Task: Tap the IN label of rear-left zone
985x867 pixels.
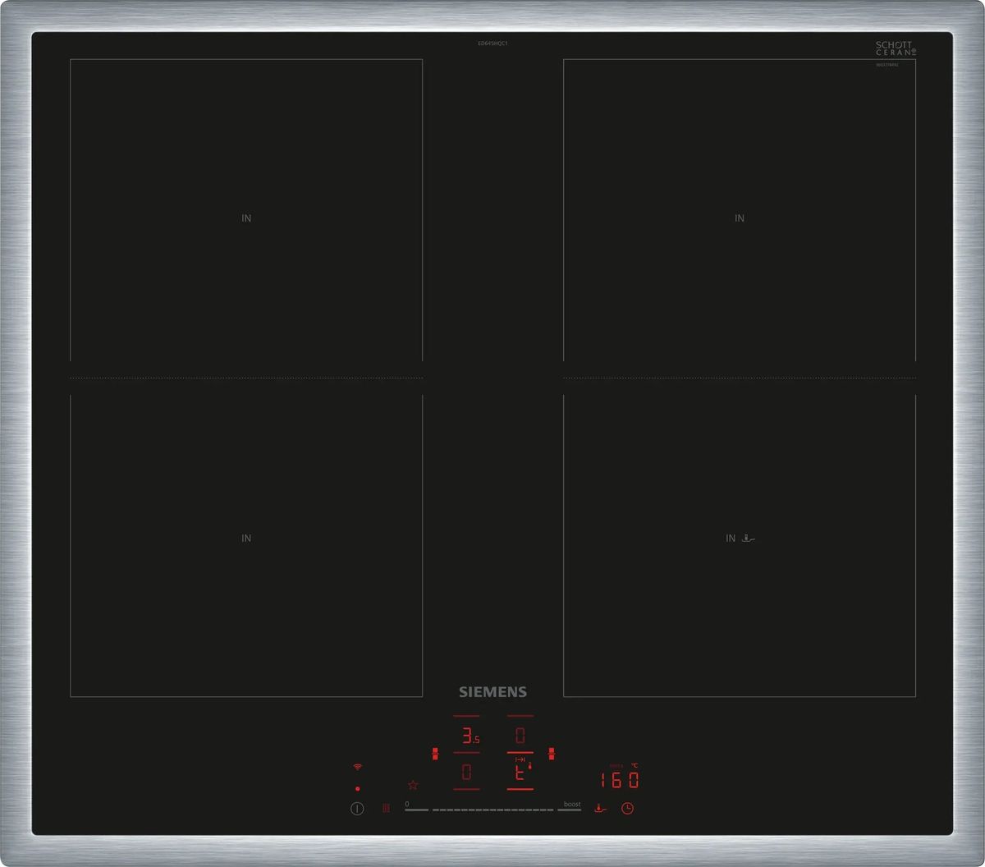Action: tap(246, 218)
